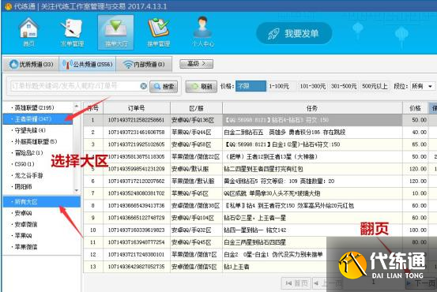Select the 500元以上 price filter

[375, 86]
